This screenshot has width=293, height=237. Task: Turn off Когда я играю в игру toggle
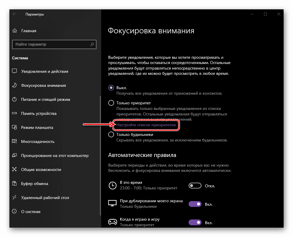[x=195, y=222]
